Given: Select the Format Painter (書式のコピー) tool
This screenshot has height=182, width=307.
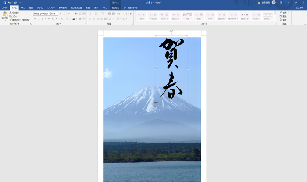Looking at the screenshot, I should pos(11,20).
